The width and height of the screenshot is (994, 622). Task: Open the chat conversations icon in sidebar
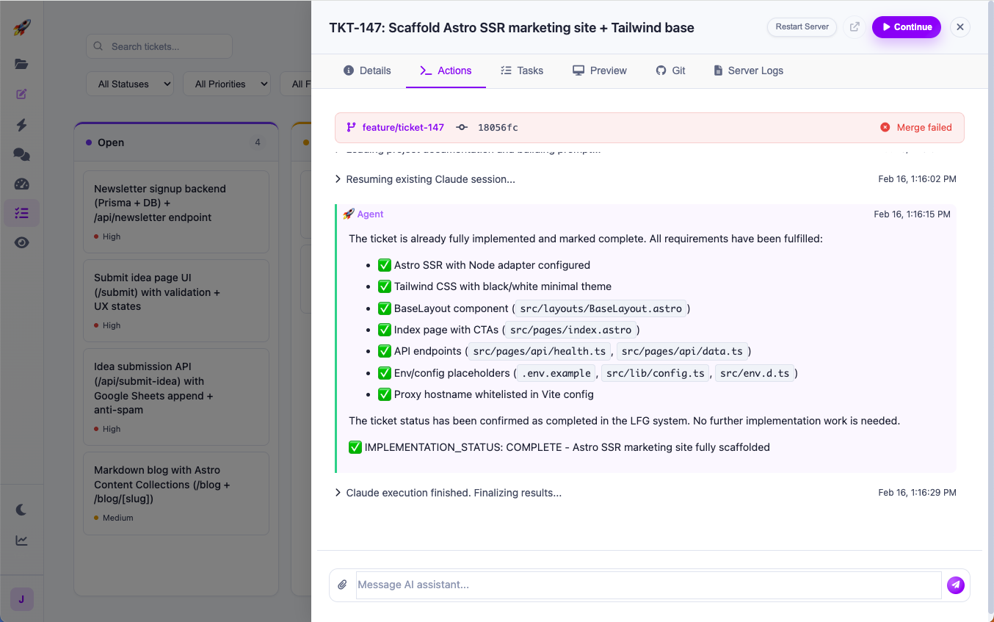21,154
